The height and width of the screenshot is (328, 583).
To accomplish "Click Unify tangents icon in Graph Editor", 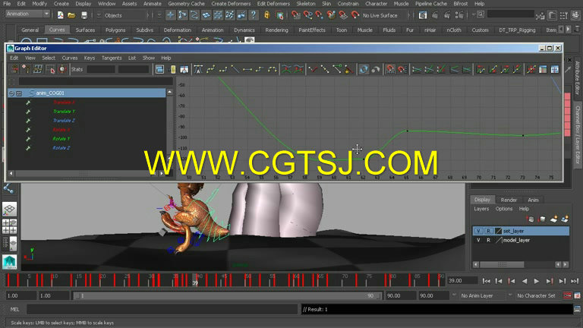I will point(325,69).
